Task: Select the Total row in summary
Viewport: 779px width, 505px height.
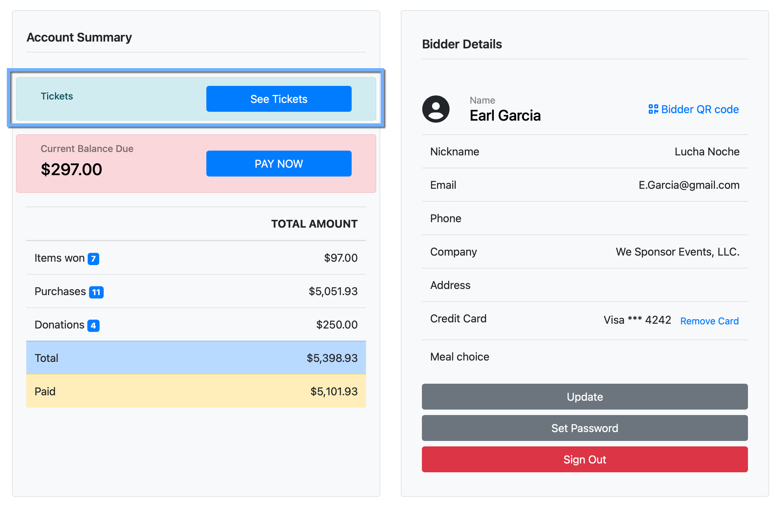Action: (196, 358)
